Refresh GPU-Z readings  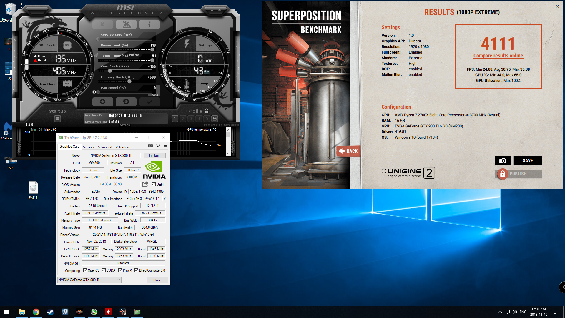(158, 146)
